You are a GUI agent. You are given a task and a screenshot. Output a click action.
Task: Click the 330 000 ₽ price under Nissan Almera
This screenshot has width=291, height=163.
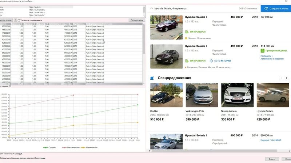pos(228,120)
